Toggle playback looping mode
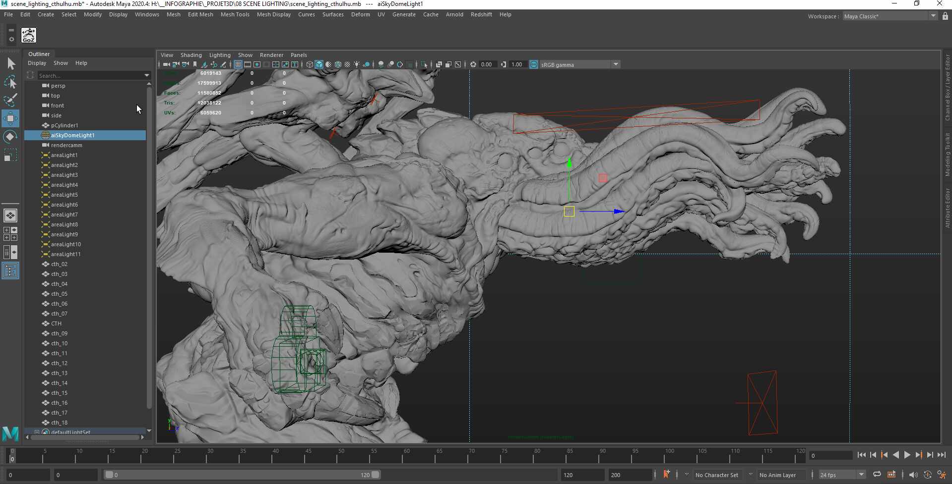 877,475
